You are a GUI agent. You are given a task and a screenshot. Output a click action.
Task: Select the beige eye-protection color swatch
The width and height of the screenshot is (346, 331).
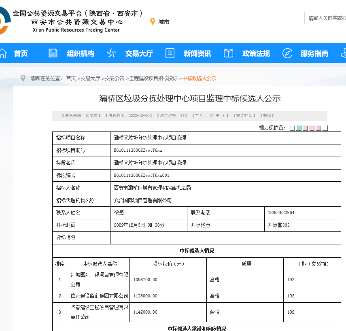click(x=292, y=128)
